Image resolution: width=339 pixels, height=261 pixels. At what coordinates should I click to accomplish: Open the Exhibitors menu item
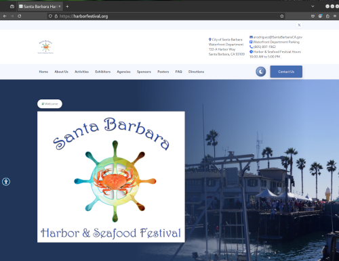point(103,72)
